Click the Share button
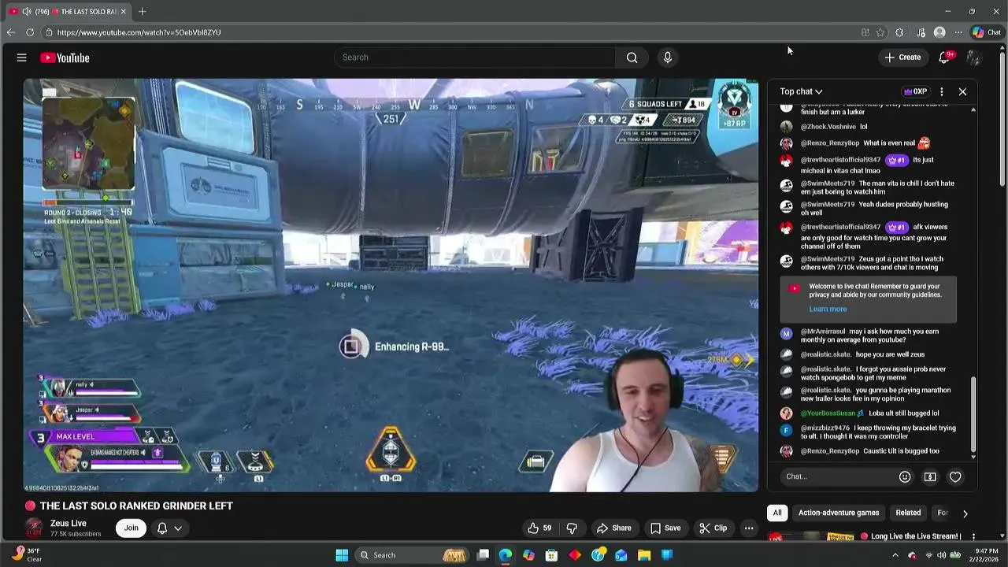Viewport: 1008px width, 567px height. point(613,528)
